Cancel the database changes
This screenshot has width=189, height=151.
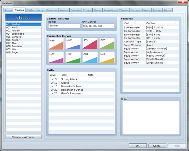coord(157,146)
